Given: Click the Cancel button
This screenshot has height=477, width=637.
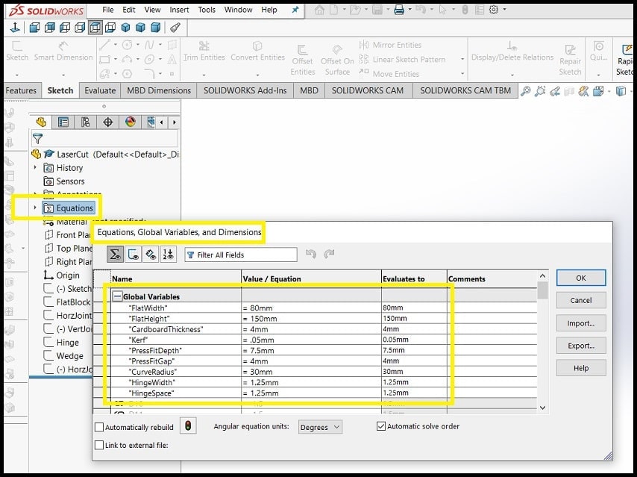Looking at the screenshot, I should pyautogui.click(x=581, y=300).
